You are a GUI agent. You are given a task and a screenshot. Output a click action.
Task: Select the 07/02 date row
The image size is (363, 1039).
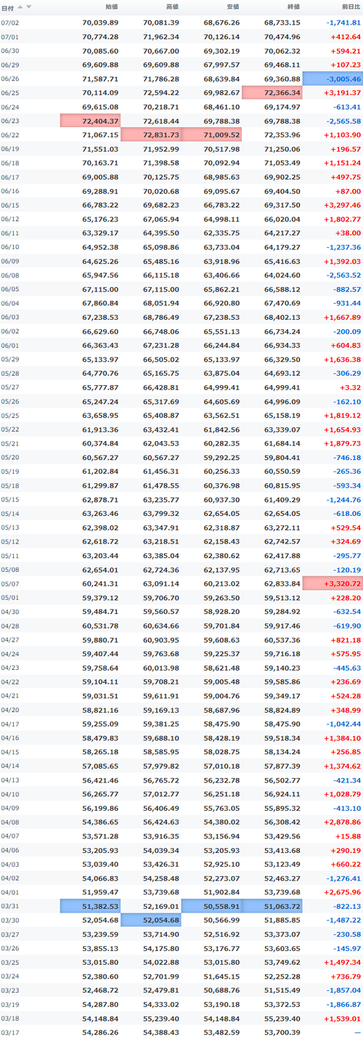(181, 23)
